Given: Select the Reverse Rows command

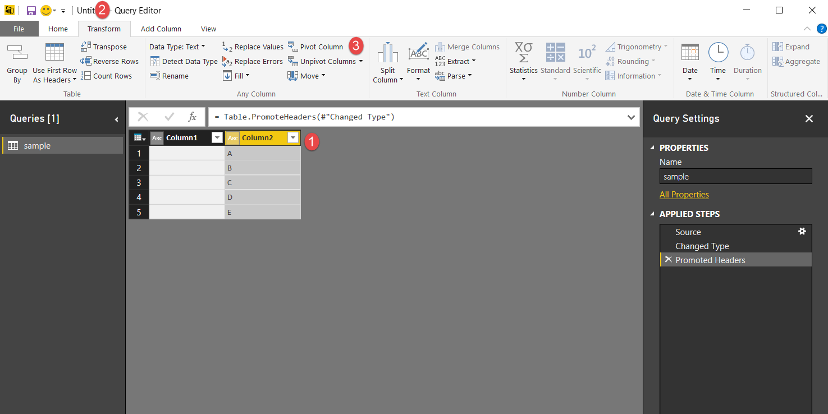Looking at the screenshot, I should point(109,61).
